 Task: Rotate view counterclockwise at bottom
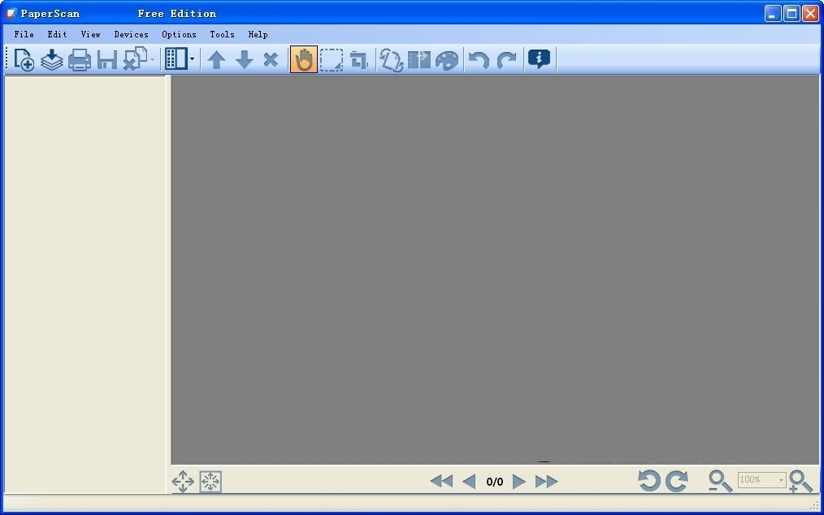click(x=649, y=481)
